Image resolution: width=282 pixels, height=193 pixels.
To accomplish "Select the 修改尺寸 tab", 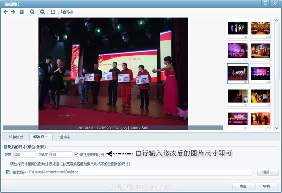I will tap(41, 137).
